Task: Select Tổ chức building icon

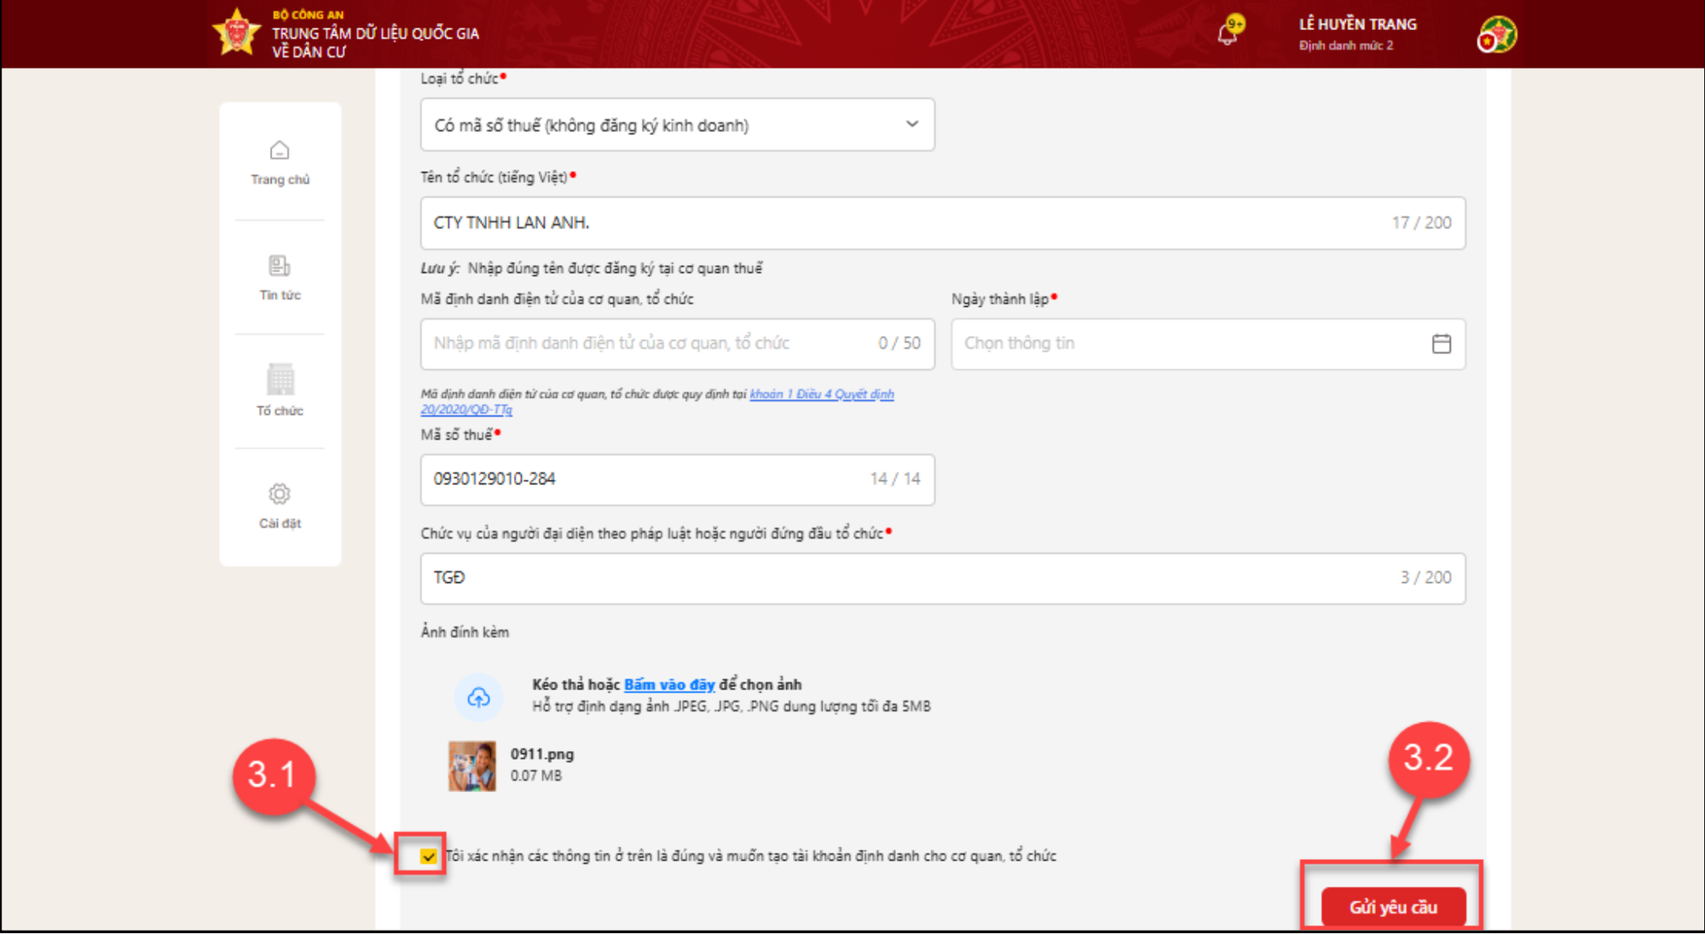Action: pos(280,380)
